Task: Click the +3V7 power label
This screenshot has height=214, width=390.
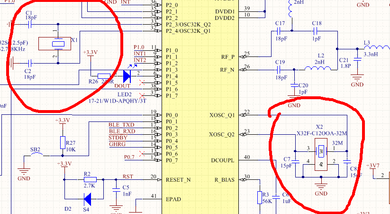Action: (x=373, y=166)
